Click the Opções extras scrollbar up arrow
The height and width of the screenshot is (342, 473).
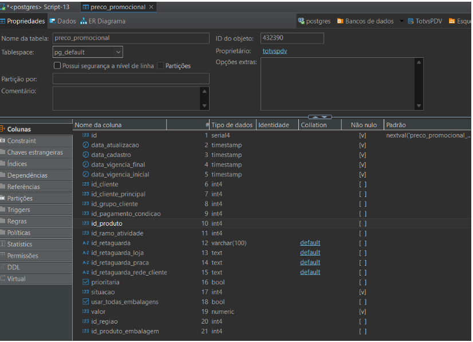point(419,62)
